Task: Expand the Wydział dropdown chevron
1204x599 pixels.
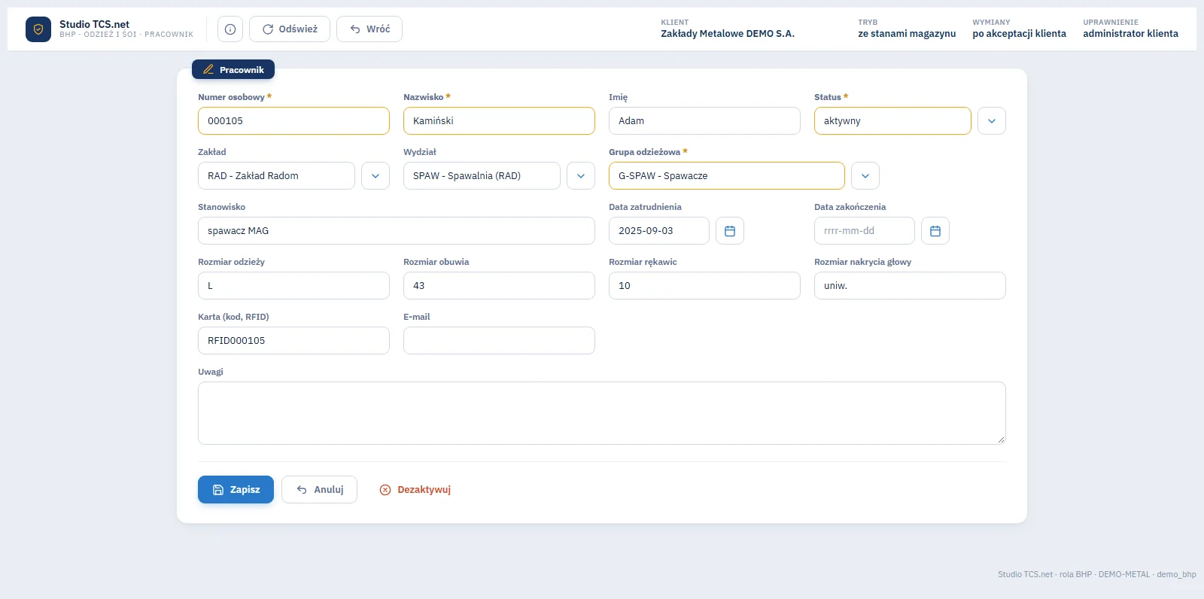Action: pyautogui.click(x=581, y=176)
